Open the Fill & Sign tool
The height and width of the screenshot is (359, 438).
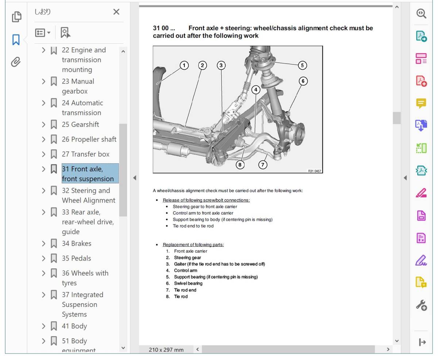(x=421, y=260)
